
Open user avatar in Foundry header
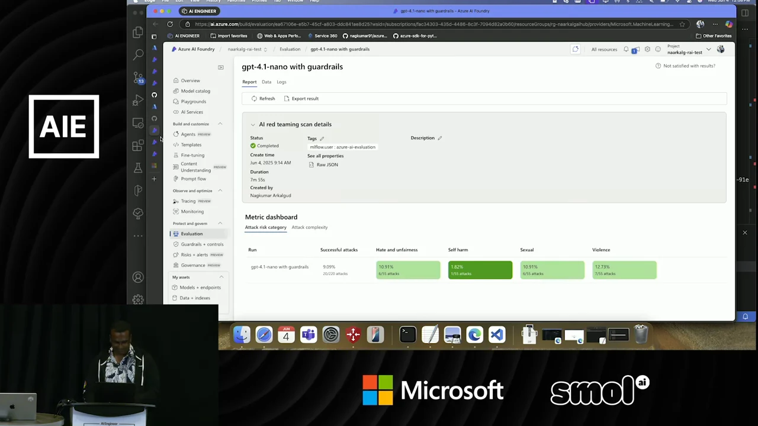click(x=721, y=49)
